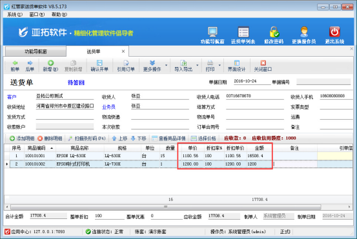Open the 送货单列表 list icon
The height and width of the screenshot is (239, 357).
click(243, 32)
